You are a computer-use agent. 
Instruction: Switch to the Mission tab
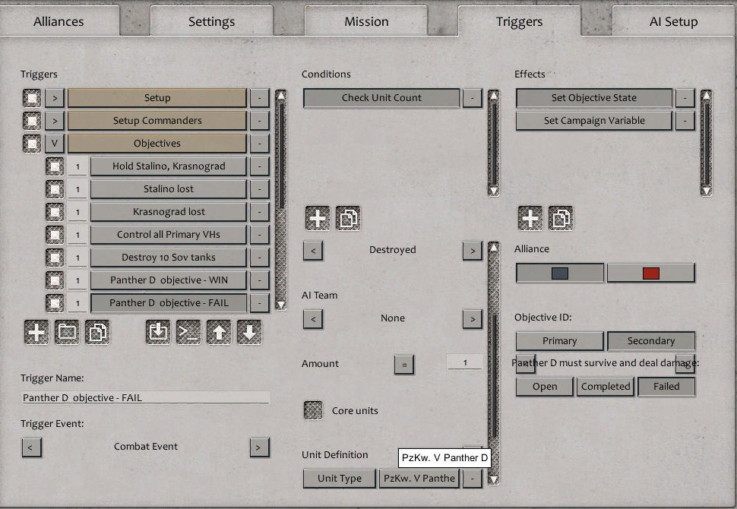[366, 21]
